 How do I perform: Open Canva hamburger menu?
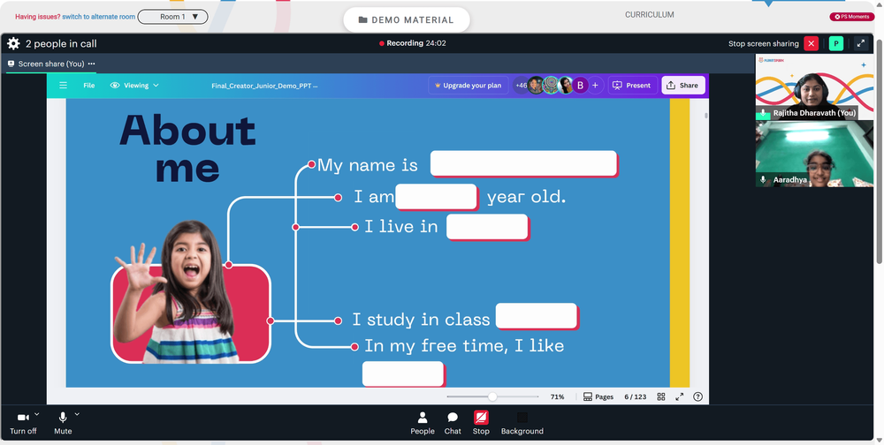click(x=63, y=85)
